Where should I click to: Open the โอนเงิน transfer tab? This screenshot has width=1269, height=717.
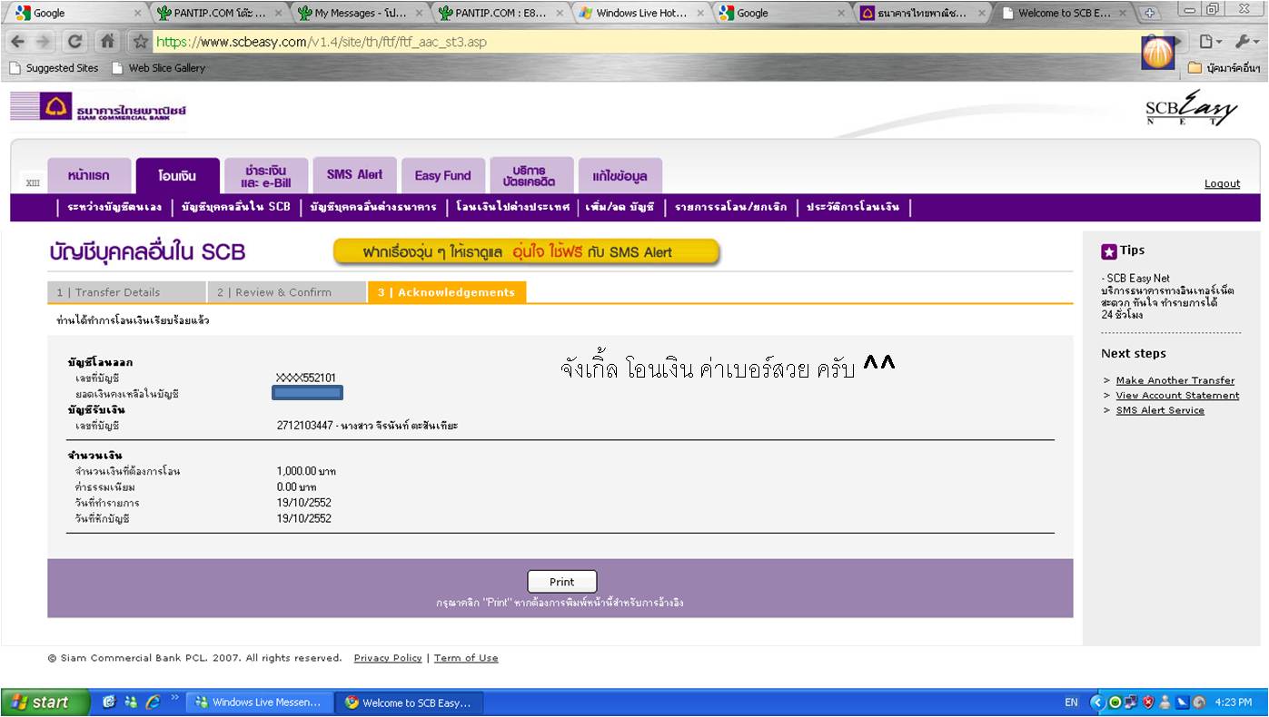click(177, 175)
